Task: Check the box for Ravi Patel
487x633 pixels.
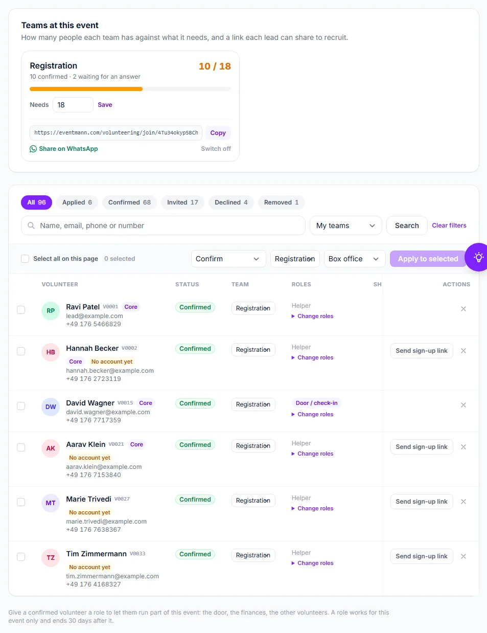Action: tap(21, 310)
